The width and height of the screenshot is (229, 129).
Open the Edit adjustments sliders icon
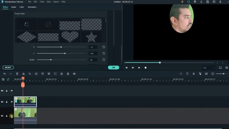coord(68,74)
